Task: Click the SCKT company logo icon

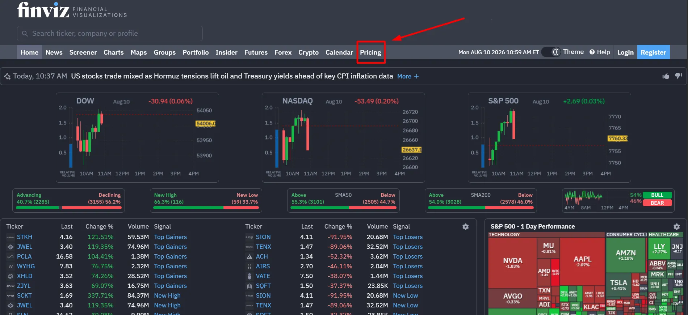Action: [x=11, y=296]
